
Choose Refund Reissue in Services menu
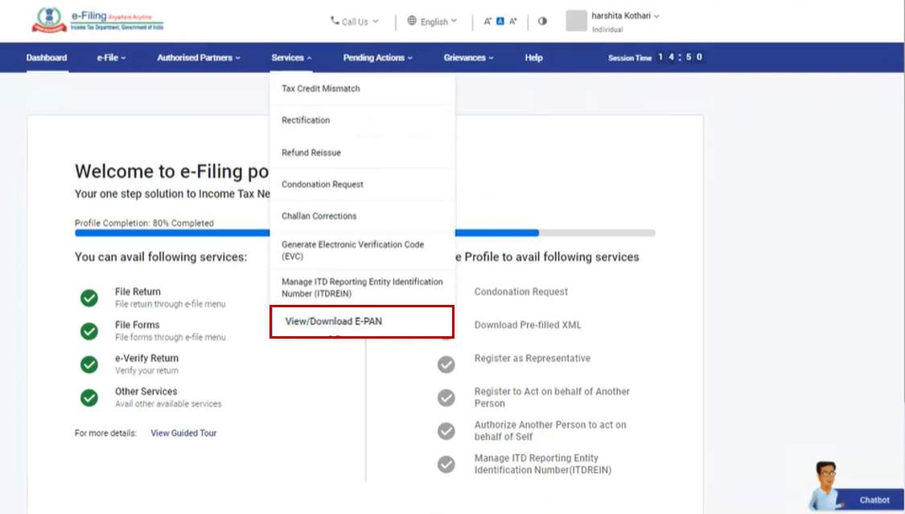pos(311,153)
